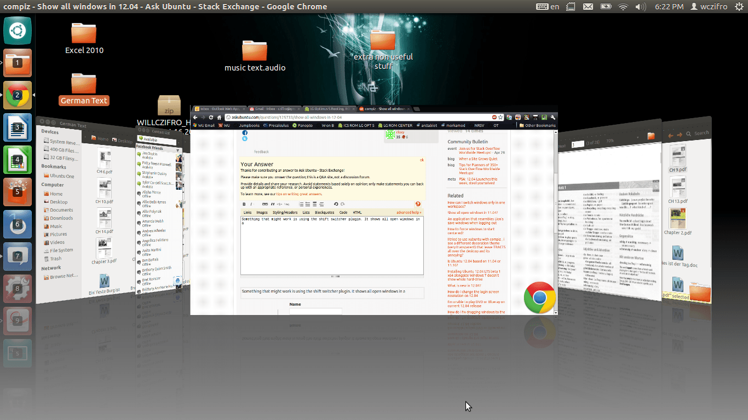This screenshot has height=420, width=748.
Task: Open the keyboard layout indicator in top panel
Action: coord(548,7)
